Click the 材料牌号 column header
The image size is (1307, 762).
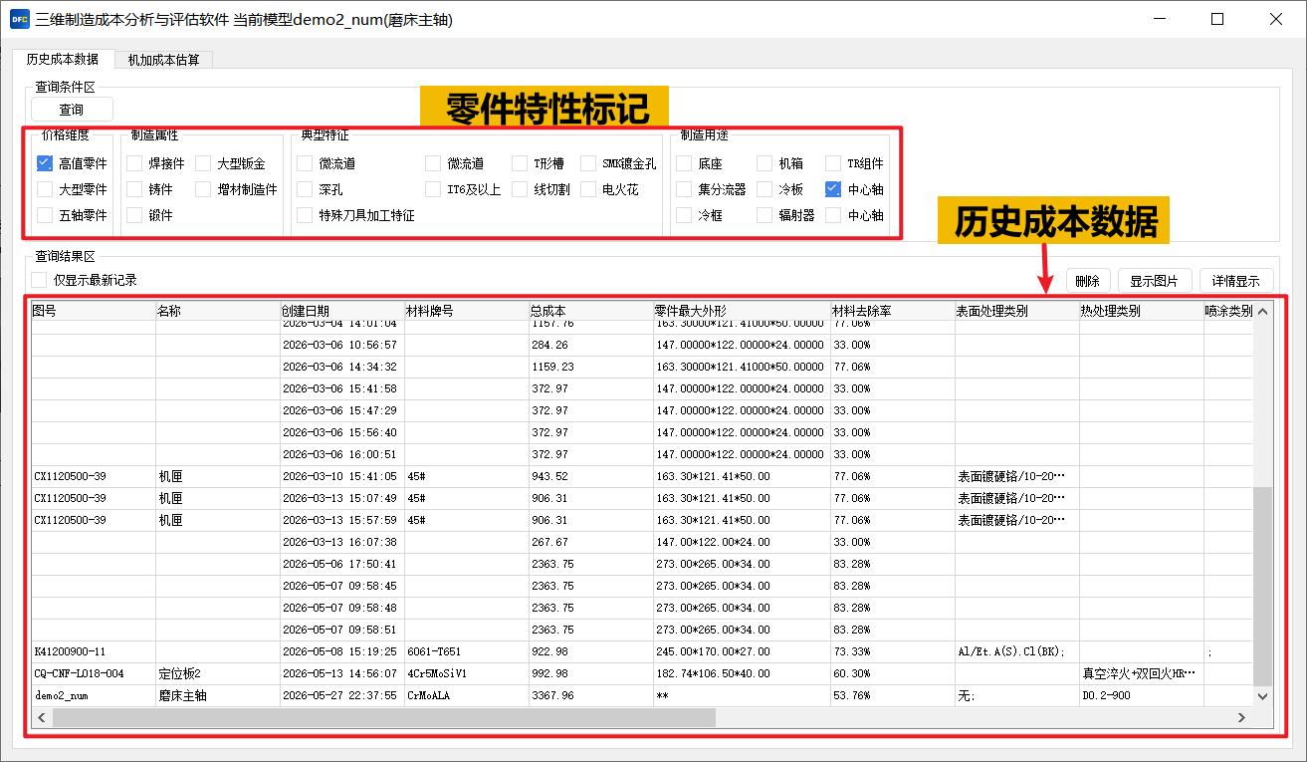point(467,311)
